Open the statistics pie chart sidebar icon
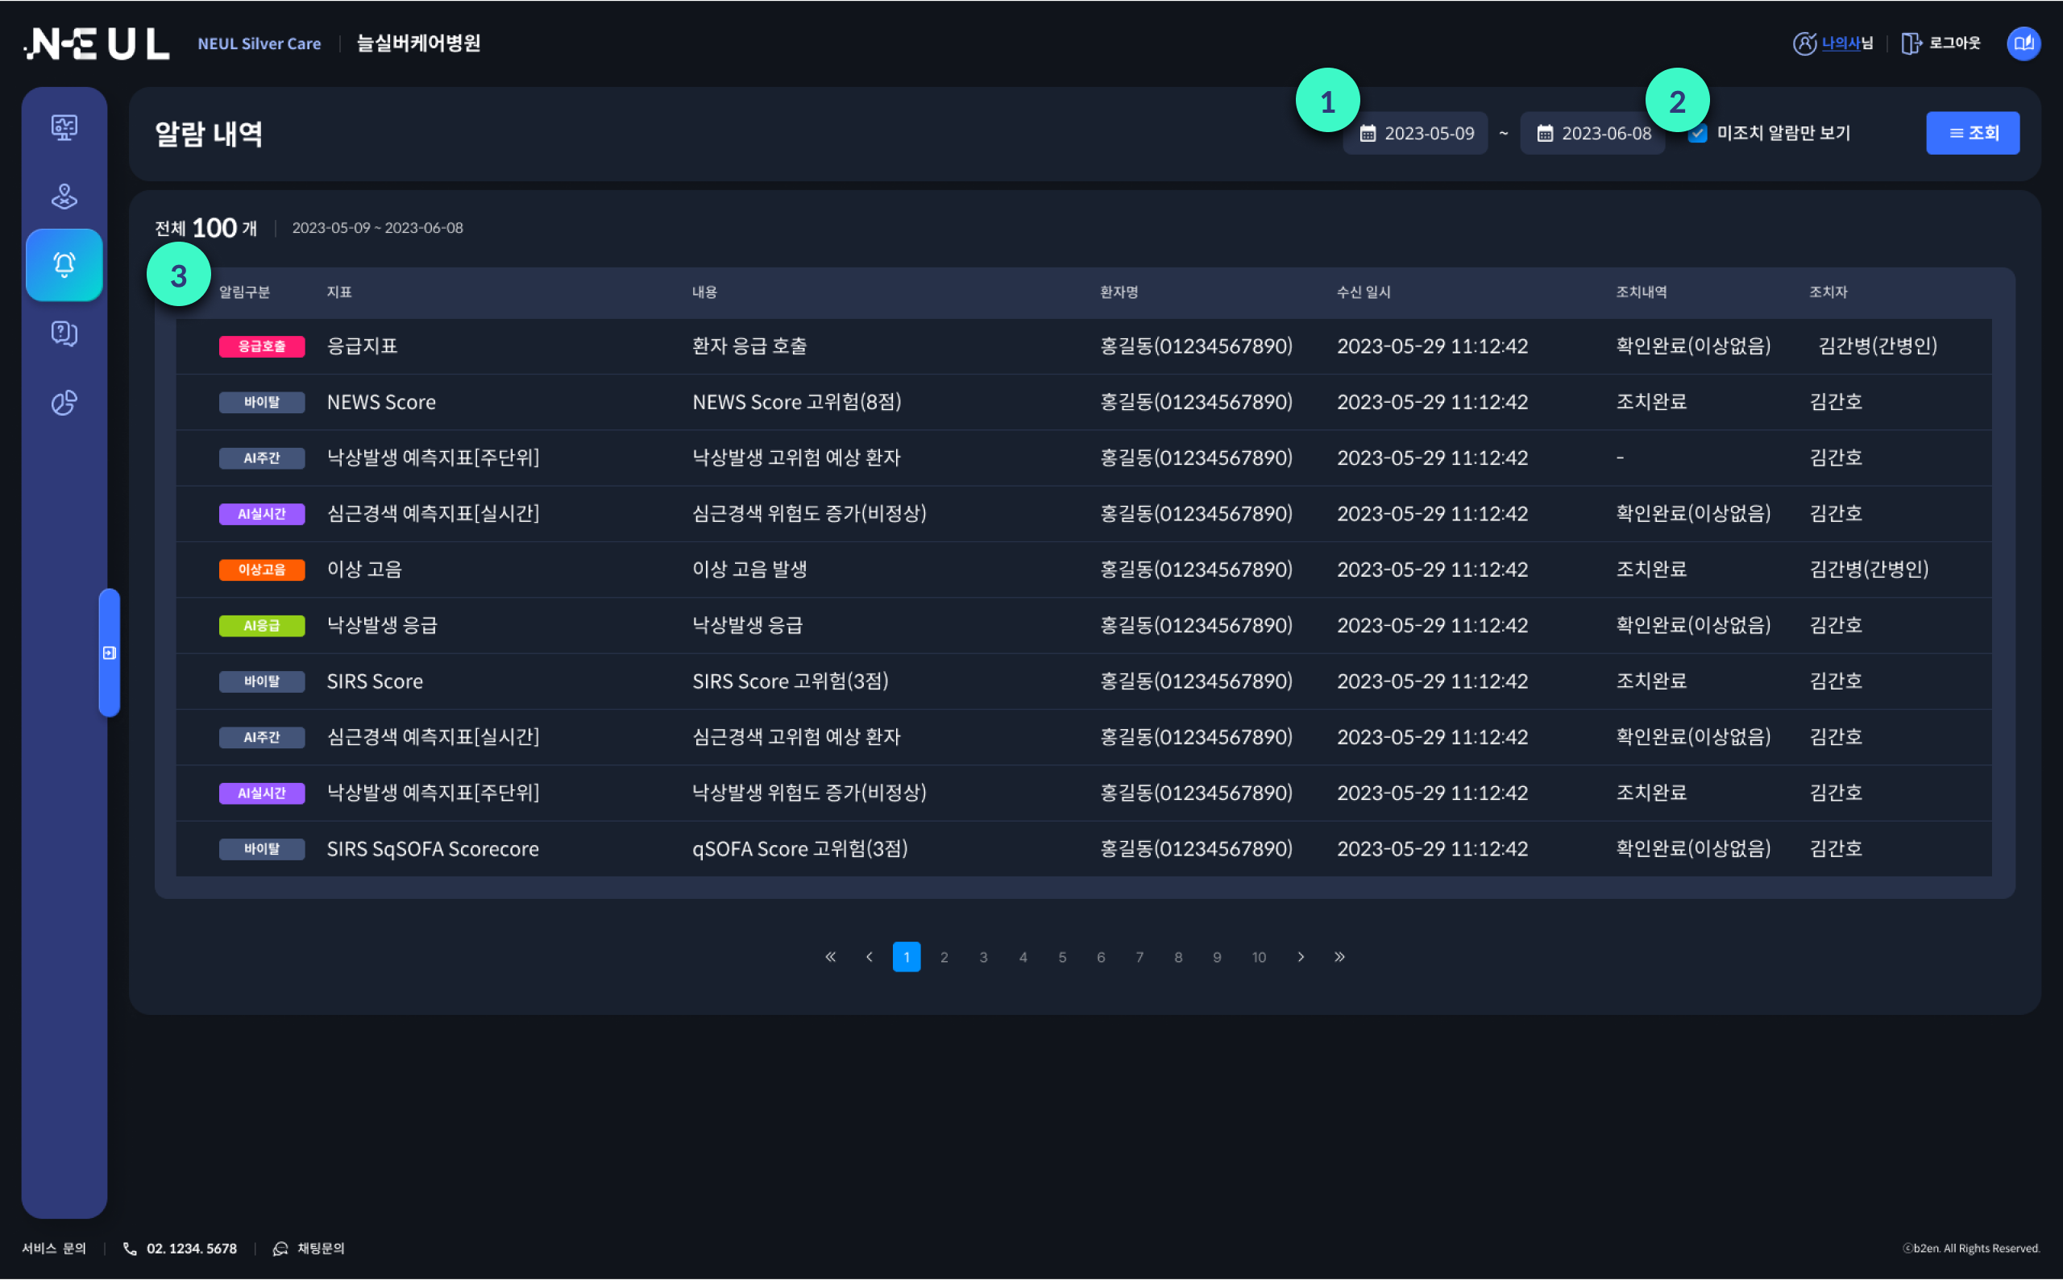2063x1280 pixels. click(x=64, y=402)
